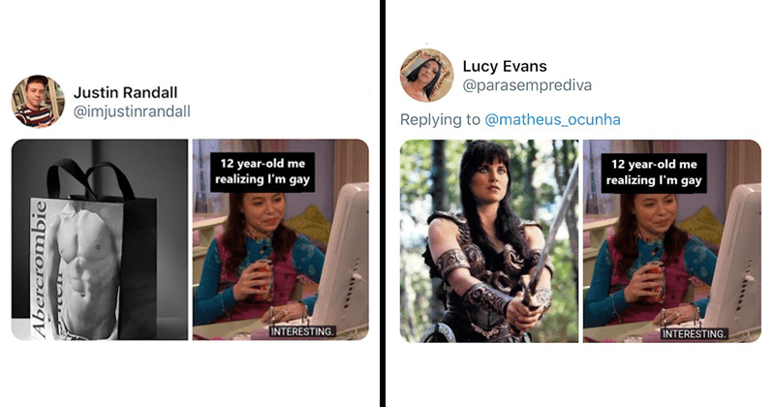Image resolution: width=775 pixels, height=407 pixels.
Task: Select the 'INTERESTING.' subtitle in Justin's tweet
Action: pos(302,331)
